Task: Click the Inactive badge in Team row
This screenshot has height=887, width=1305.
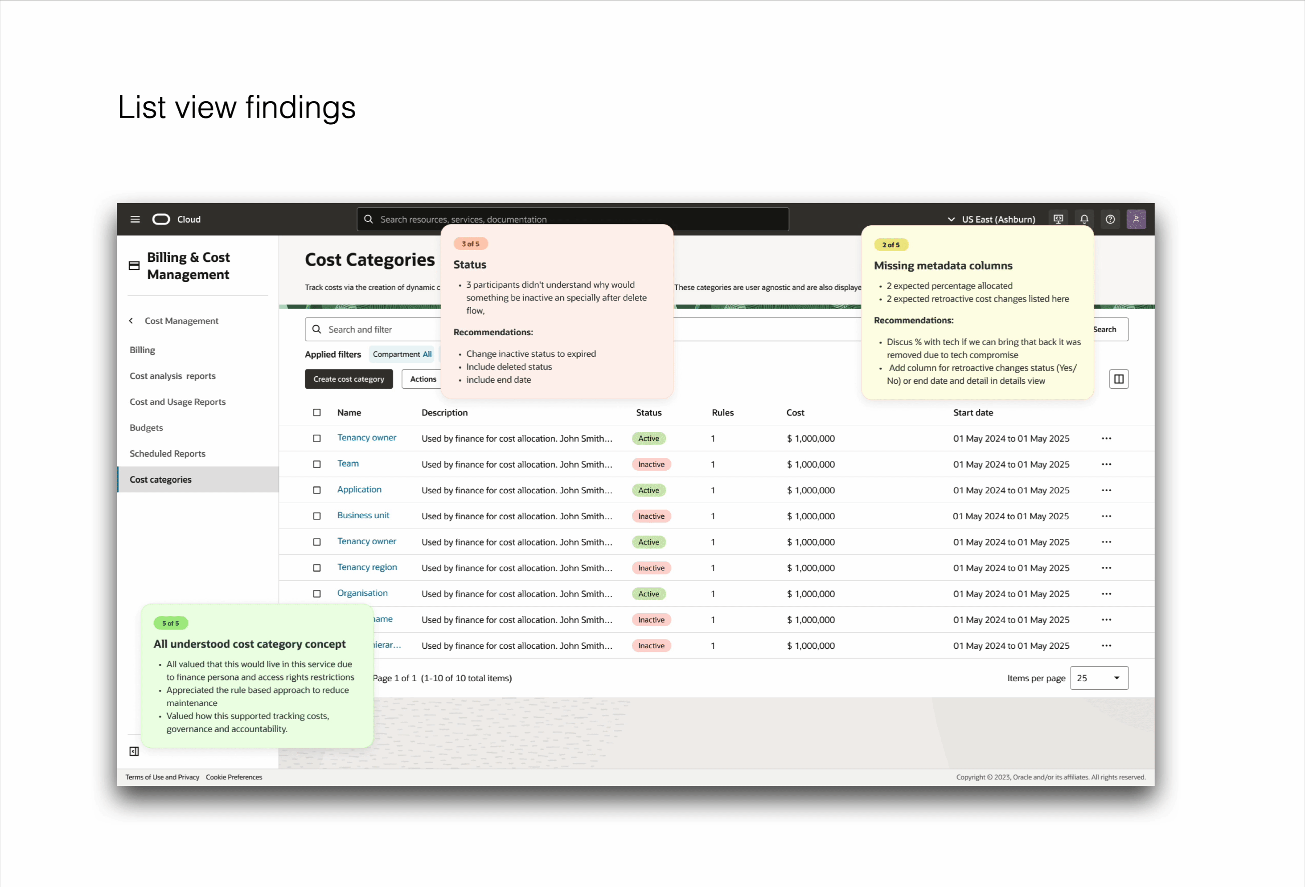Action: coord(651,464)
